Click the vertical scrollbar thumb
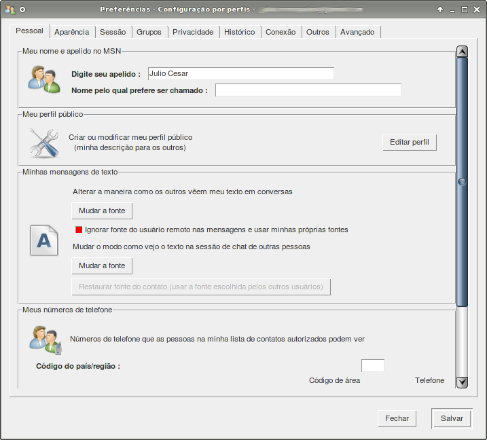This screenshot has width=487, height=440. click(462, 182)
